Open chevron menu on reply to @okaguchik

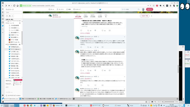coord(124,37)
